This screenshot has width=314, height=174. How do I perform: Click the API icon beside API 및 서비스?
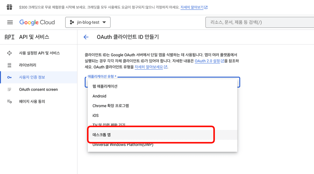(9, 37)
